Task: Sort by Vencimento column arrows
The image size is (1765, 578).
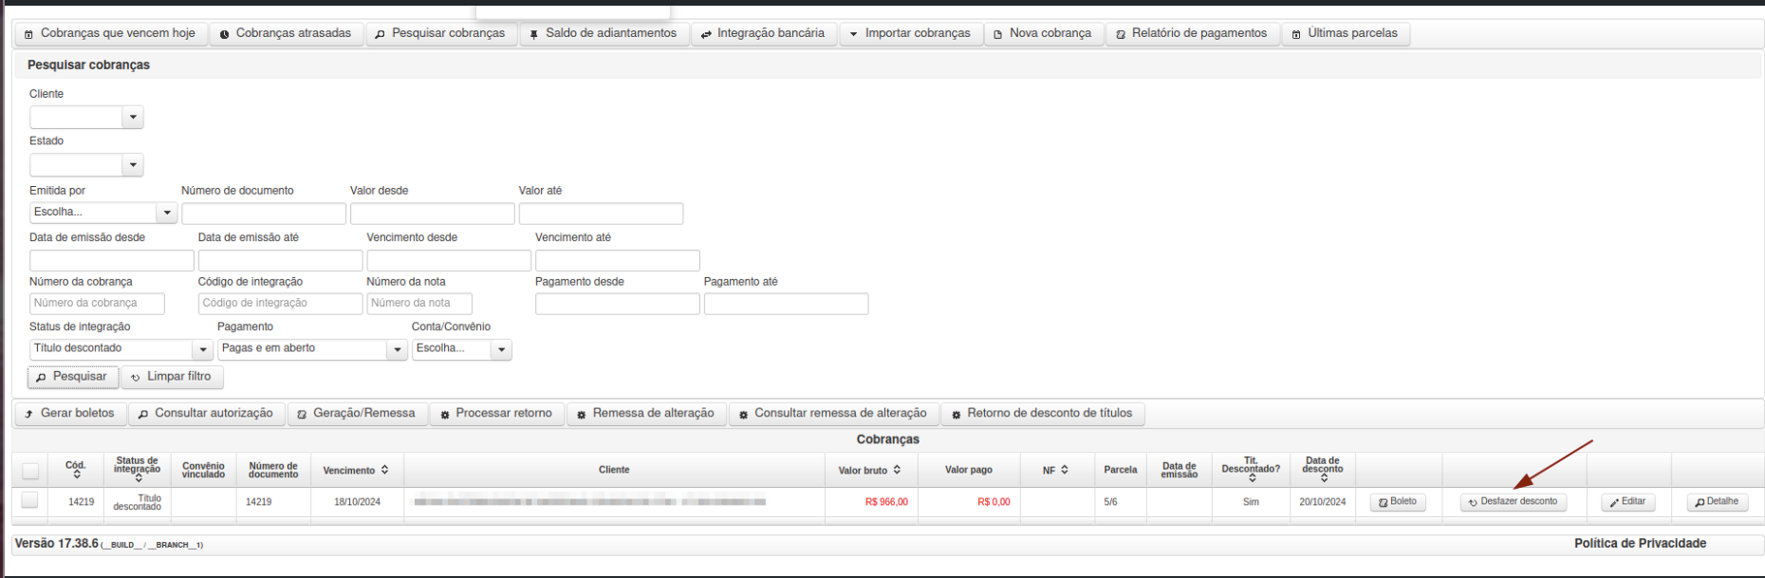Action: click(x=384, y=470)
